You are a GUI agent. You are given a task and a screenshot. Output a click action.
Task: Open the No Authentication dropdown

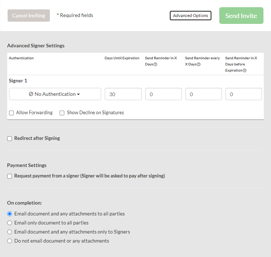(x=55, y=94)
